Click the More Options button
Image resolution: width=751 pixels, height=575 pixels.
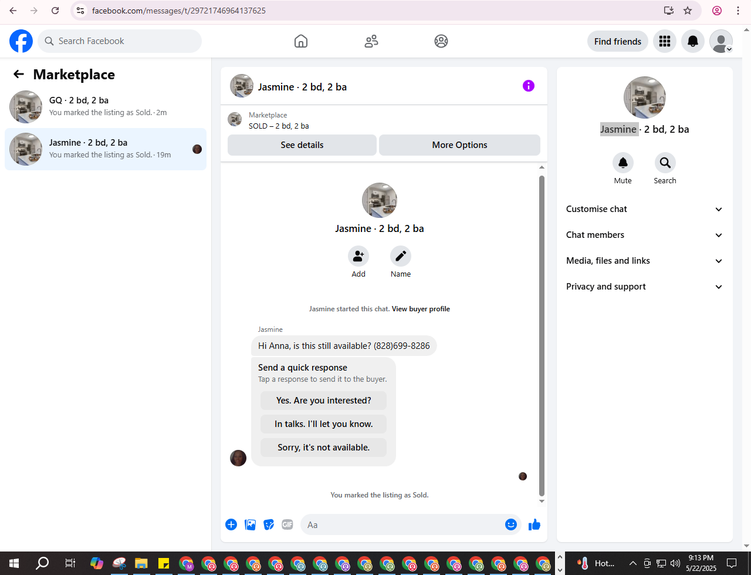click(x=460, y=145)
